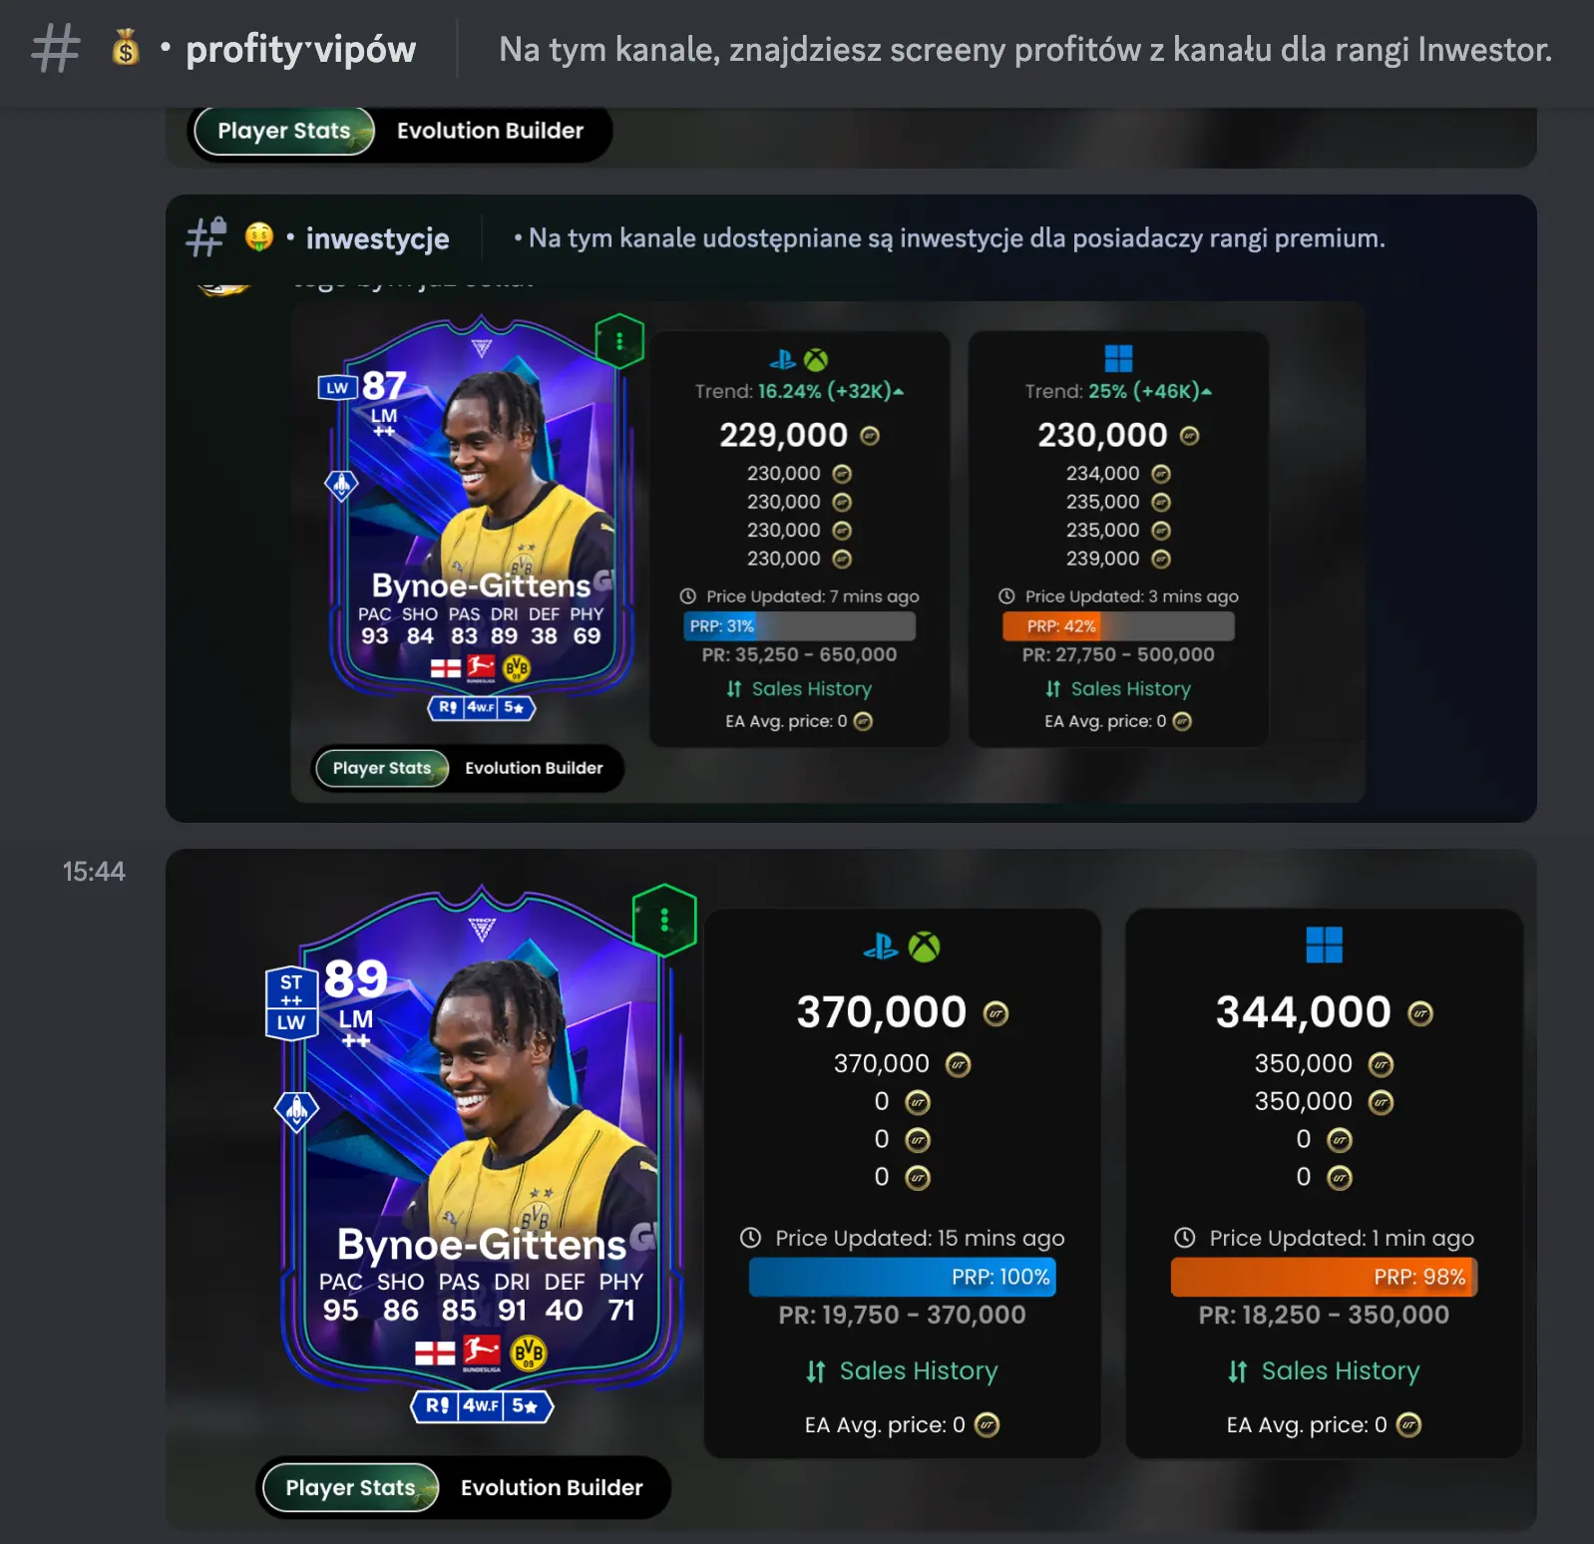The height and width of the screenshot is (1544, 1594).
Task: Switch to Evolution Builder under 87 card
Action: point(534,768)
